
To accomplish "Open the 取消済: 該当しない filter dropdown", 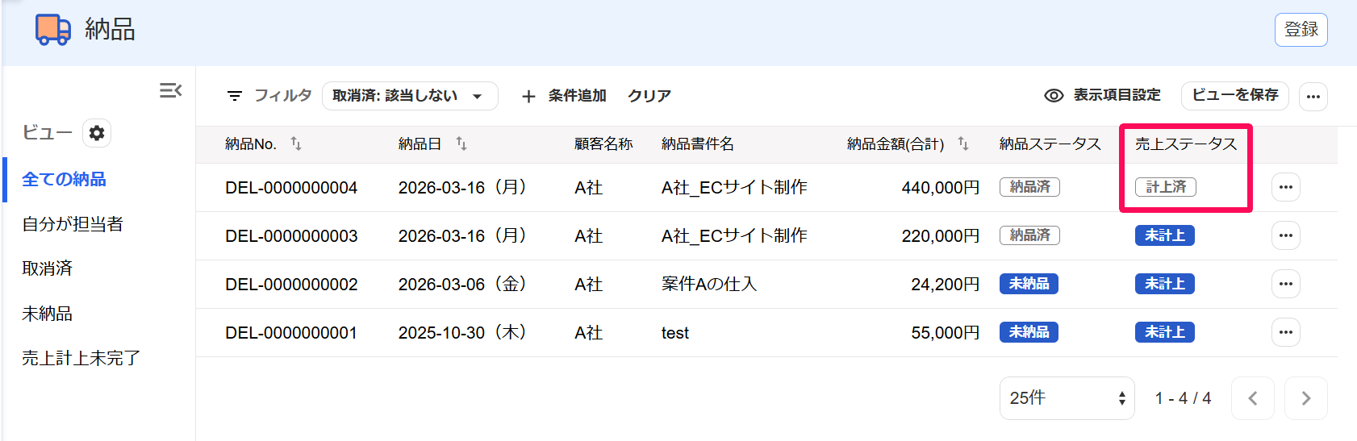I will [410, 96].
